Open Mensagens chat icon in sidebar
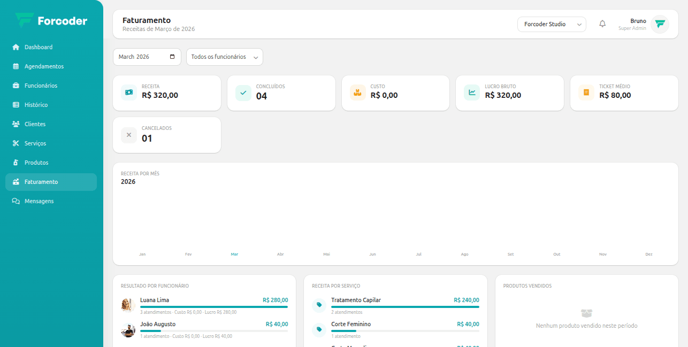688x347 pixels. 15,201
